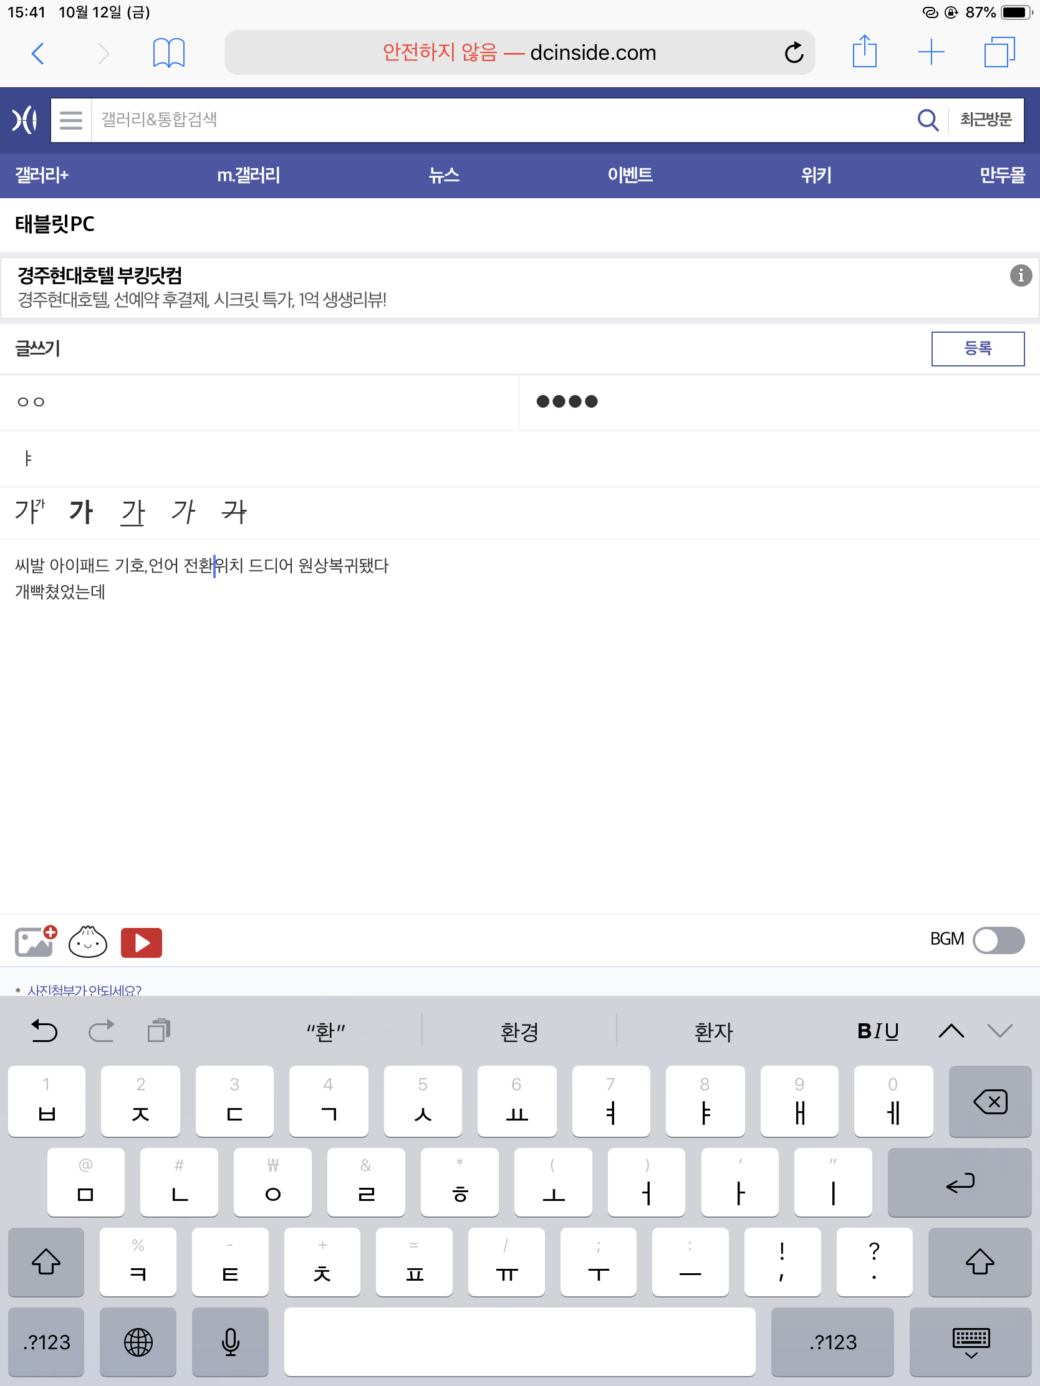Go to the 뉴스 tab

pyautogui.click(x=444, y=175)
